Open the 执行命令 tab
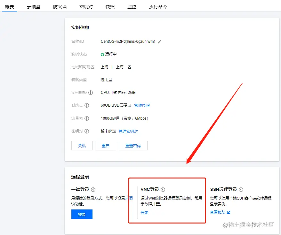The height and width of the screenshot is (235, 281). [x=158, y=7]
